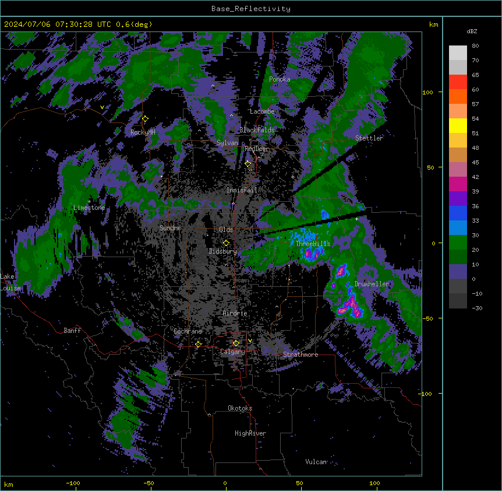
Task: Click the Lacombe label
Action: [262, 111]
